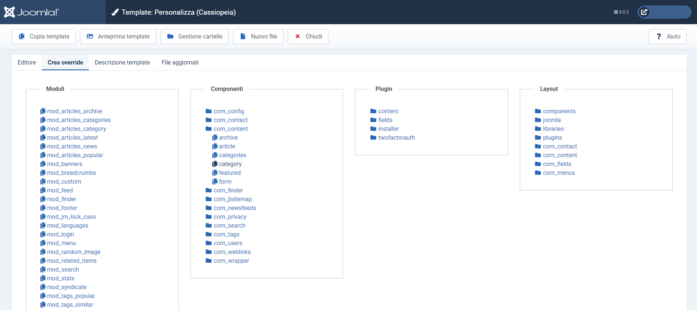Expand com_tags in Componenti
This screenshot has height=310, width=697.
[x=222, y=234]
